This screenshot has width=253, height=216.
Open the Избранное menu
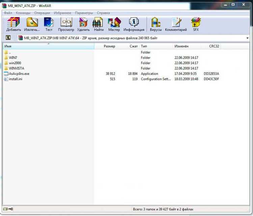62,13
